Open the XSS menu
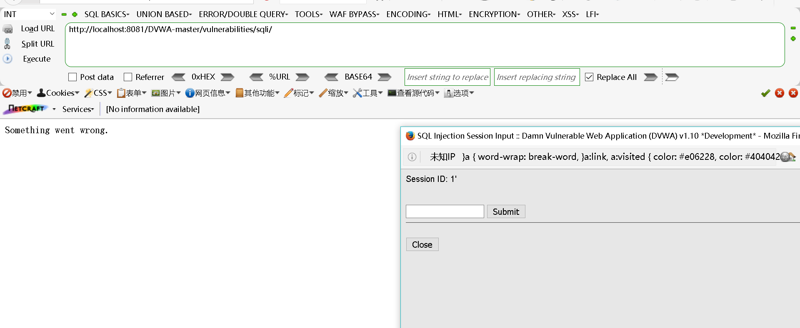Image resolution: width=800 pixels, height=328 pixels. pyautogui.click(x=570, y=14)
